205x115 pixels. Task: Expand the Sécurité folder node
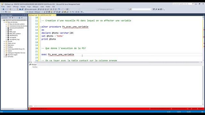point(4,41)
